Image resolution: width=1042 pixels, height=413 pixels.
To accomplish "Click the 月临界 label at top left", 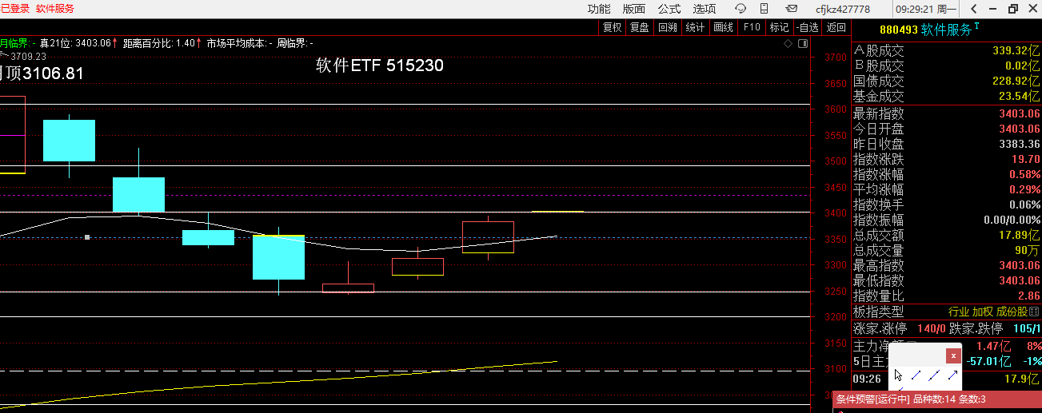I will coord(14,43).
